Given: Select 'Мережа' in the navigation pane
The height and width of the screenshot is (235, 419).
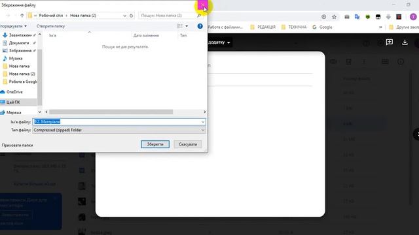Looking at the screenshot, I should (x=14, y=113).
